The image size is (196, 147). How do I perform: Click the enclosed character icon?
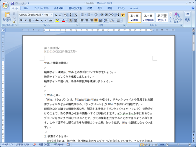click(76, 20)
